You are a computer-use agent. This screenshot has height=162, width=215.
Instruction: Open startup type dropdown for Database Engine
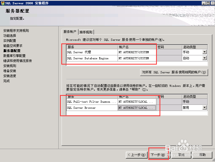point(204,58)
